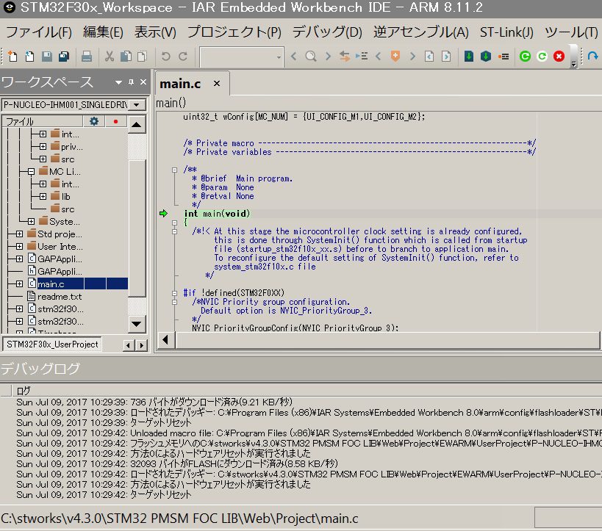
Task: Stop debugging with the red X icon
Action: 559,57
